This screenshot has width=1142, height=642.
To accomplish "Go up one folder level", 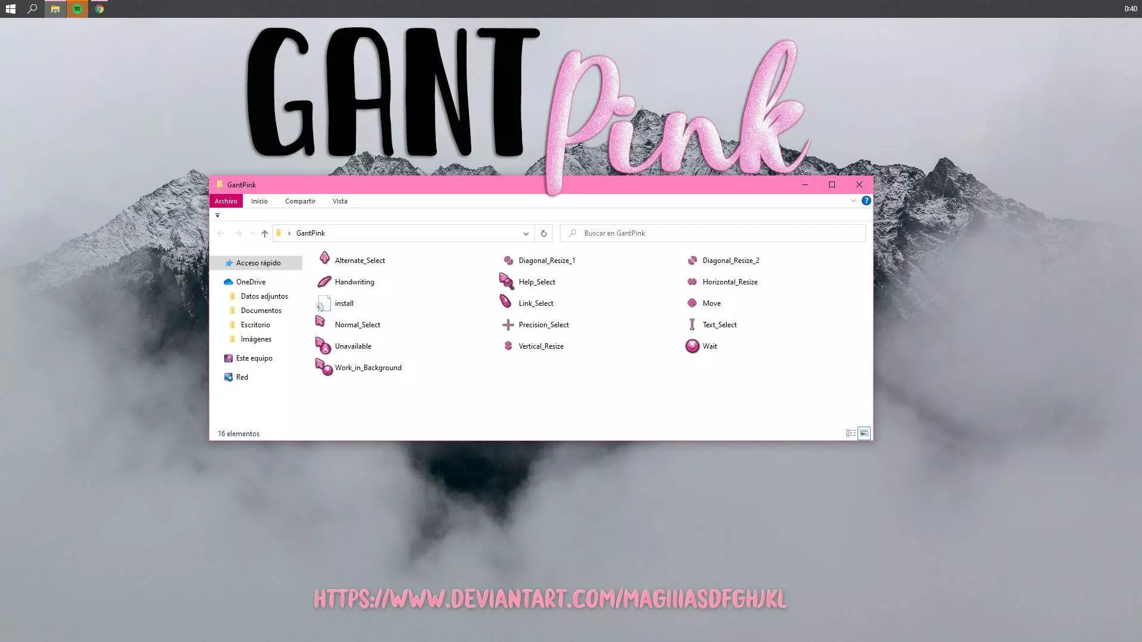I will pyautogui.click(x=265, y=233).
